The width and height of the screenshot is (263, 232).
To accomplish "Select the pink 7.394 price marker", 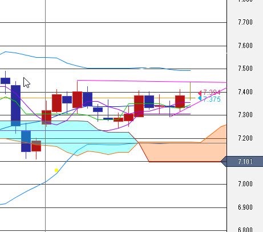I will tap(209, 93).
